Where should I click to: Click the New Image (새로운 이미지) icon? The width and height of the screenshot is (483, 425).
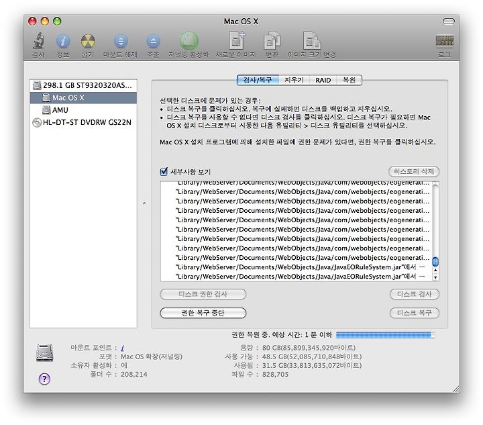coord(236,40)
